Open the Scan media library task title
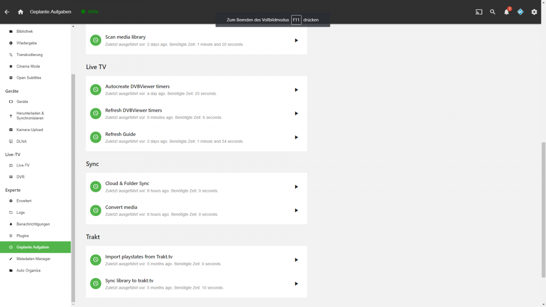Image resolution: width=546 pixels, height=307 pixels. 126,37
